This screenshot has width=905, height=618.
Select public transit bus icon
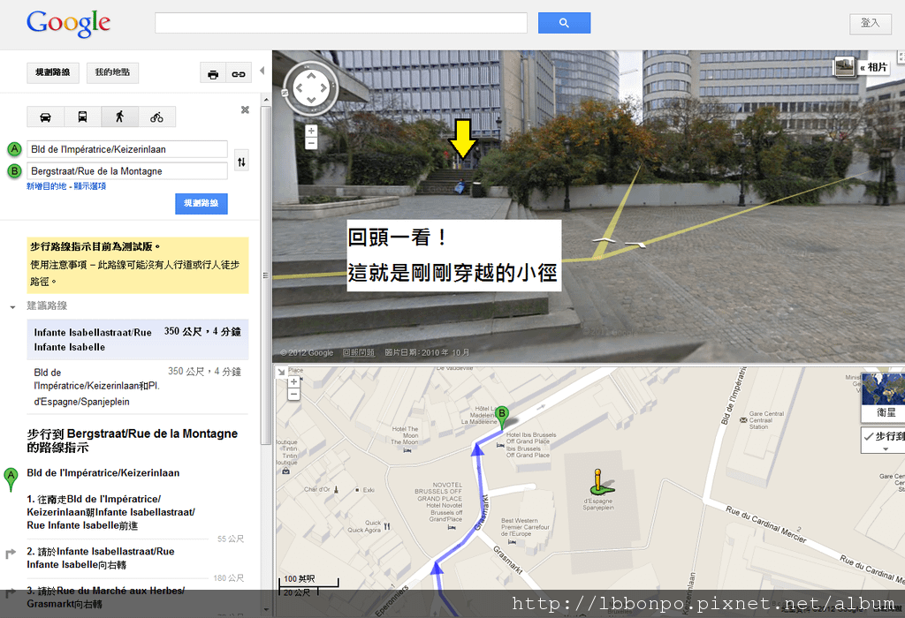[82, 117]
